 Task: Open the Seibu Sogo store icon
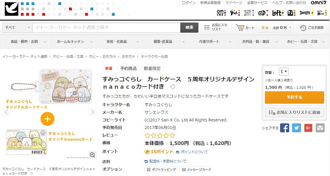249,13
